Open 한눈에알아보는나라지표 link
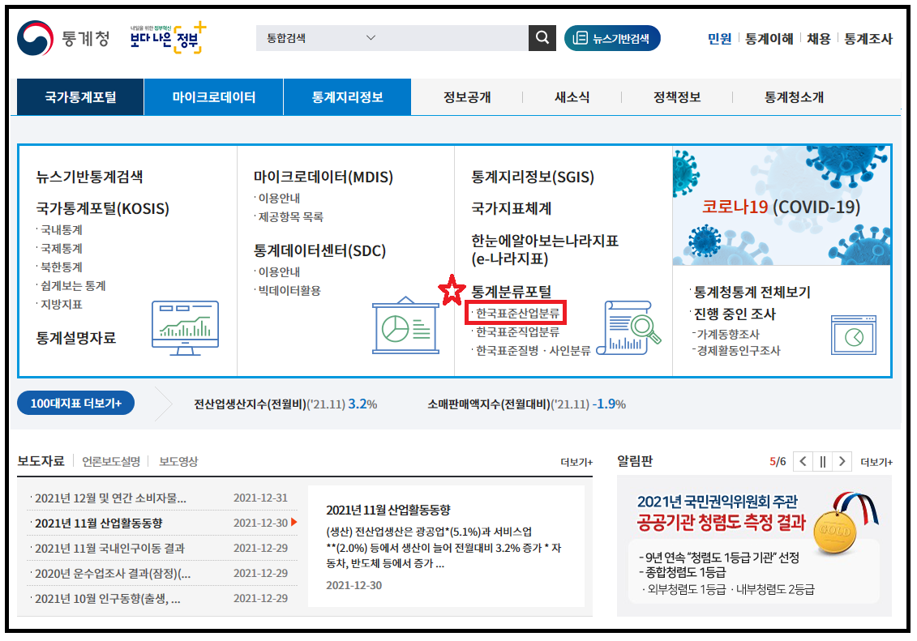The width and height of the screenshot is (917, 641). [x=545, y=250]
